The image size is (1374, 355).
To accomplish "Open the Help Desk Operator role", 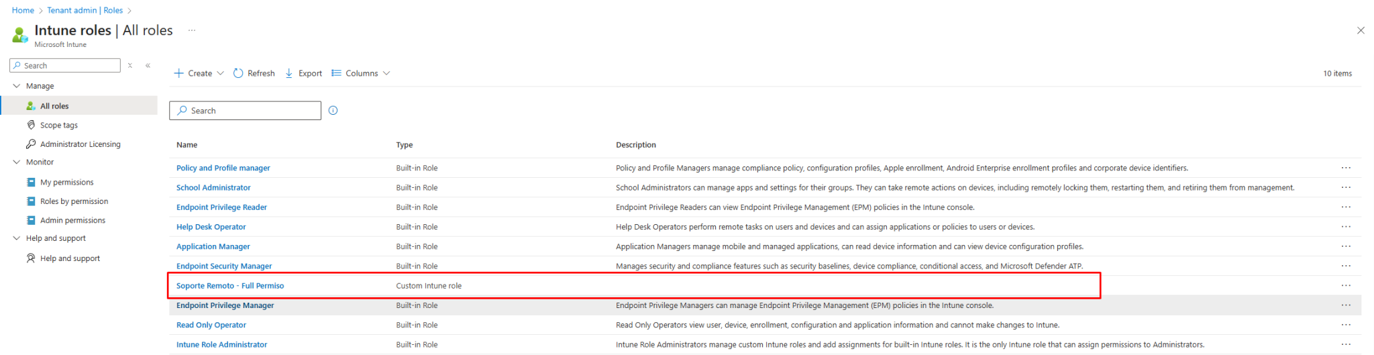I will coord(211,227).
